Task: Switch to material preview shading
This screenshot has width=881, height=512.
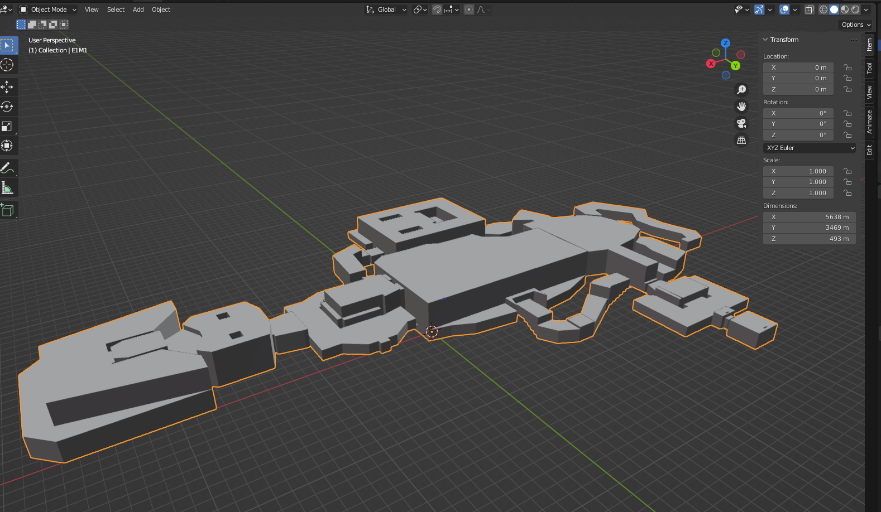Action: pos(845,9)
